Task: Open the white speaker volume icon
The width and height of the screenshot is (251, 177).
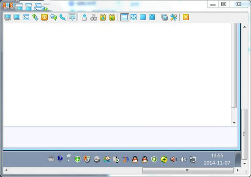Action: pyautogui.click(x=183, y=159)
